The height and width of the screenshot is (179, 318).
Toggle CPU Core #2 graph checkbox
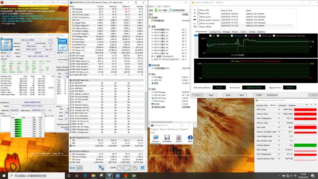pyautogui.click(x=232, y=36)
